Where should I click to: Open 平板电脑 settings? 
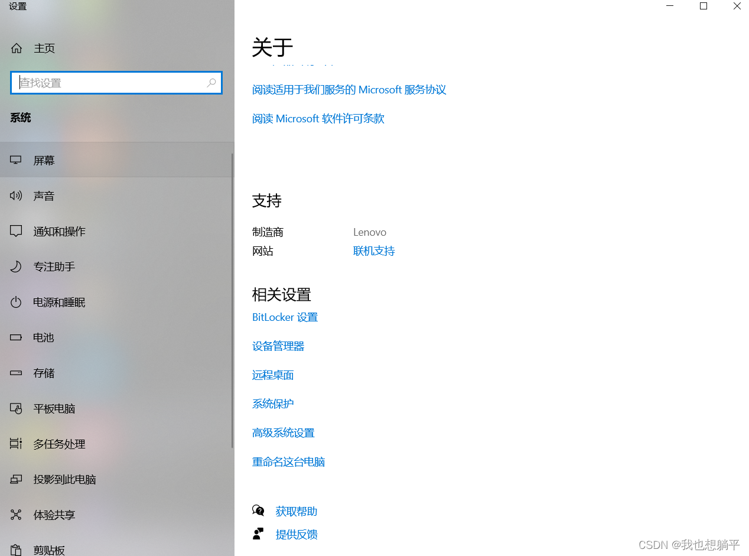click(x=116, y=408)
